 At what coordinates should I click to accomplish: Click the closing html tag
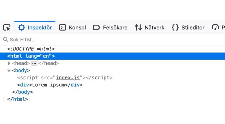[x=17, y=99]
